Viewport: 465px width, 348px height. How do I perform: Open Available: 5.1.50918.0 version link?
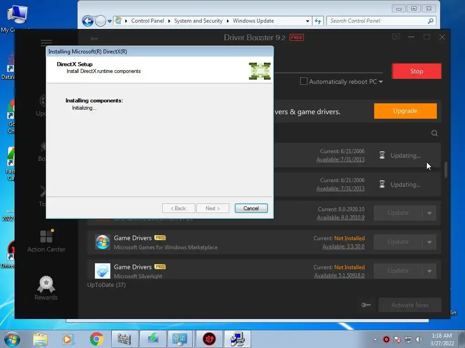(339, 275)
